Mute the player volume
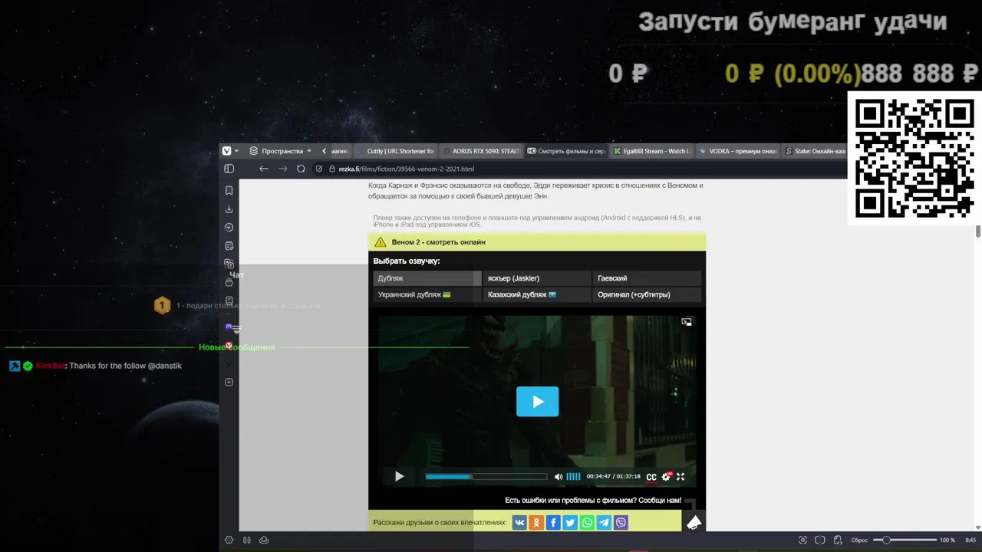This screenshot has height=552, width=982. point(558,476)
